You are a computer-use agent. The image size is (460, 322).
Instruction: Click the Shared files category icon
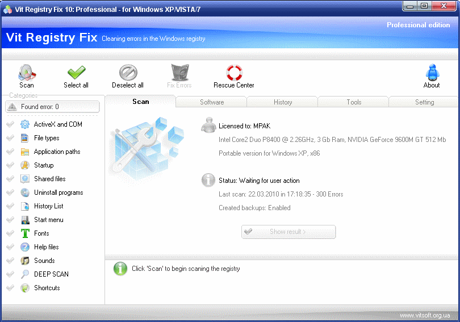(x=25, y=179)
